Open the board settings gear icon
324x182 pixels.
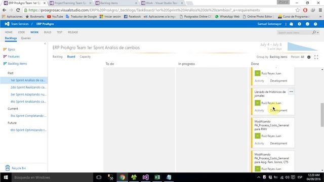point(309,57)
